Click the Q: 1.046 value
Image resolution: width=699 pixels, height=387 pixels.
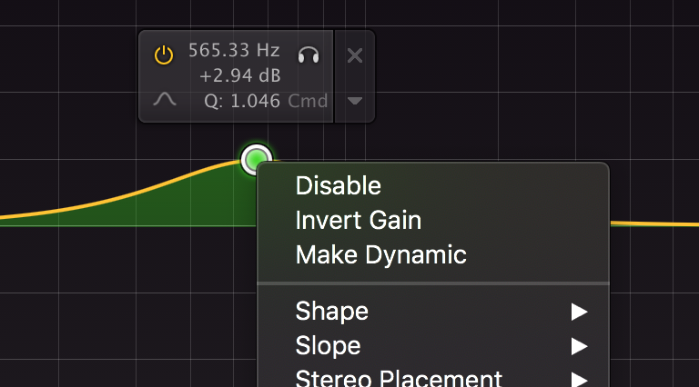click(x=242, y=102)
